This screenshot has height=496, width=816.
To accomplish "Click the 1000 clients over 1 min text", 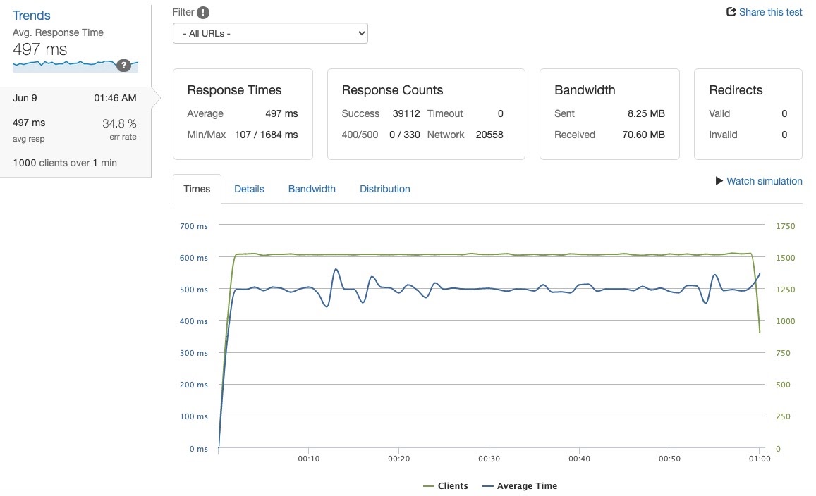I will [65, 163].
